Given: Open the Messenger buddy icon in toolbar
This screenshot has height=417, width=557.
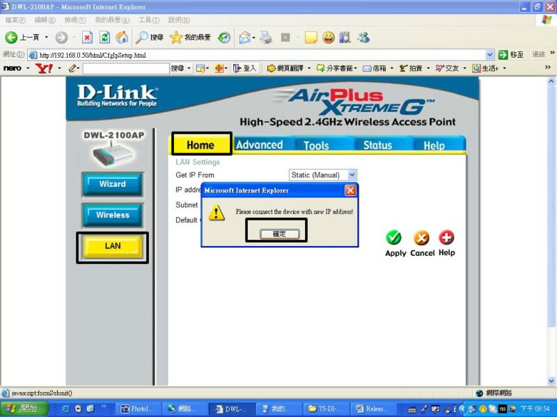Looking at the screenshot, I should [363, 38].
